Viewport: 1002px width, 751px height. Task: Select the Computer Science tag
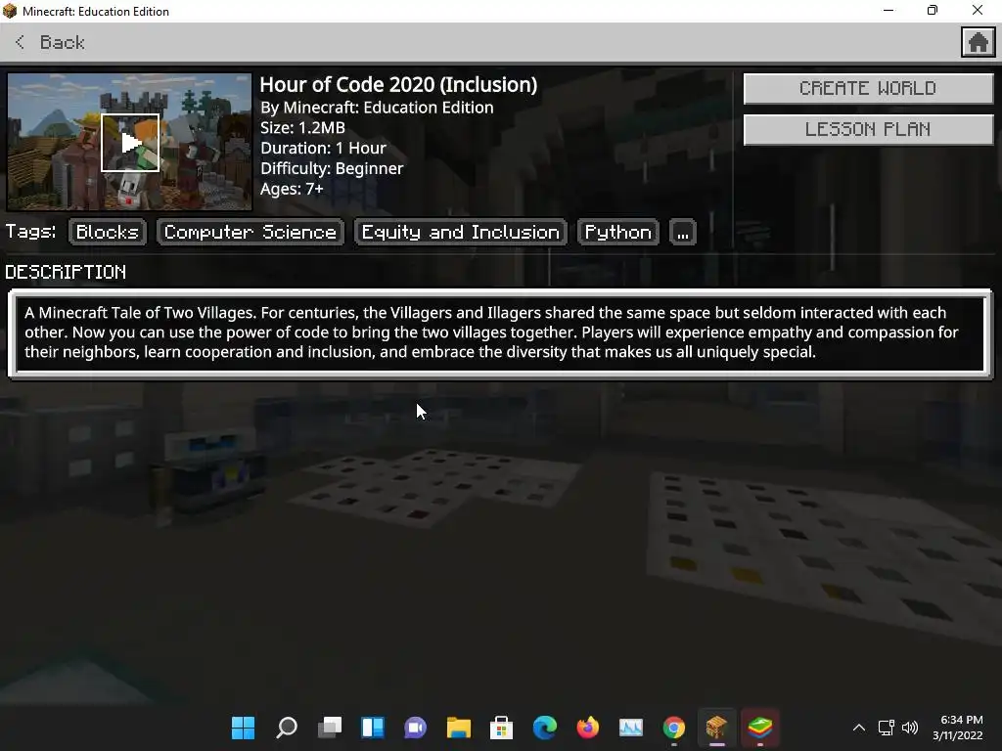[250, 232]
